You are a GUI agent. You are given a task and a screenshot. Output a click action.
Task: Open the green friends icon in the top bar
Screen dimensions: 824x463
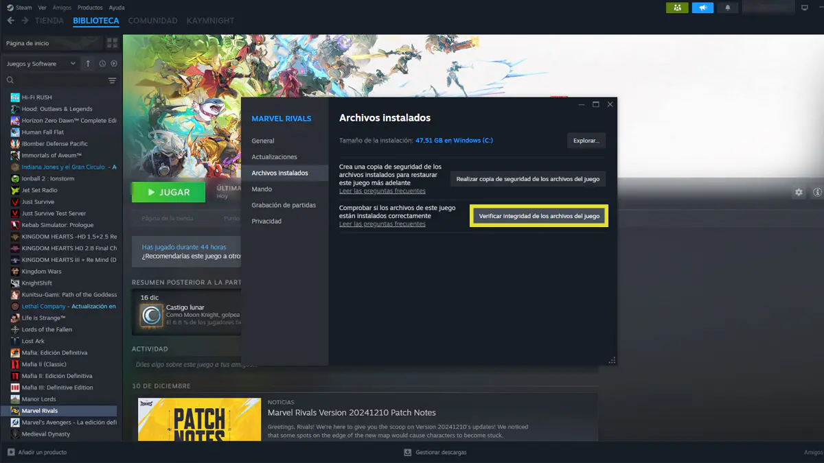(677, 8)
